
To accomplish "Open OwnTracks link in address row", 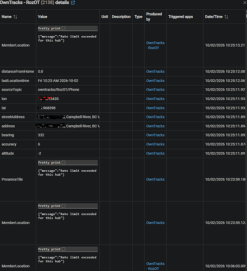I will (x=155, y=126).
